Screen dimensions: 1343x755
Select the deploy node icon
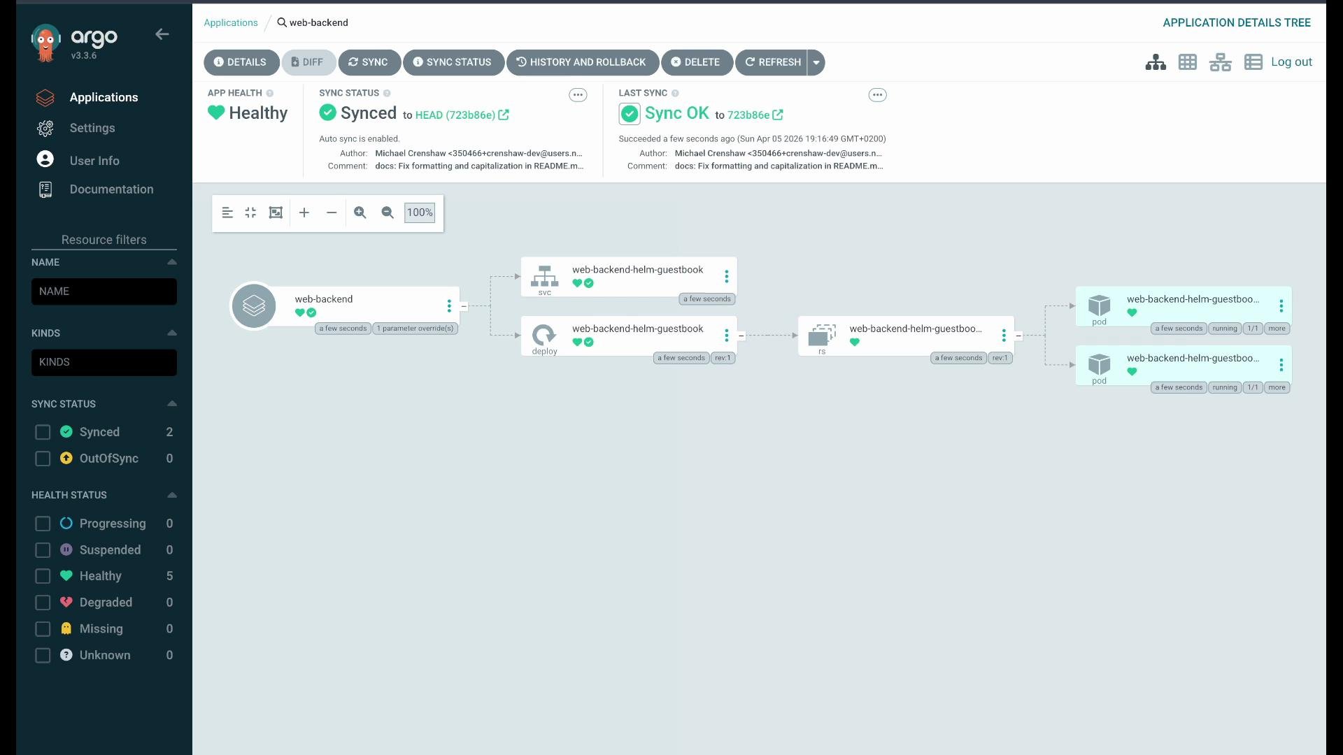545,335
